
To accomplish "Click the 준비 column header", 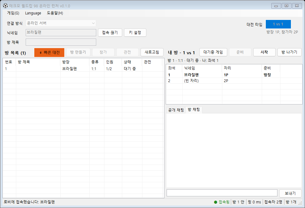I will pyautogui.click(x=271, y=68).
